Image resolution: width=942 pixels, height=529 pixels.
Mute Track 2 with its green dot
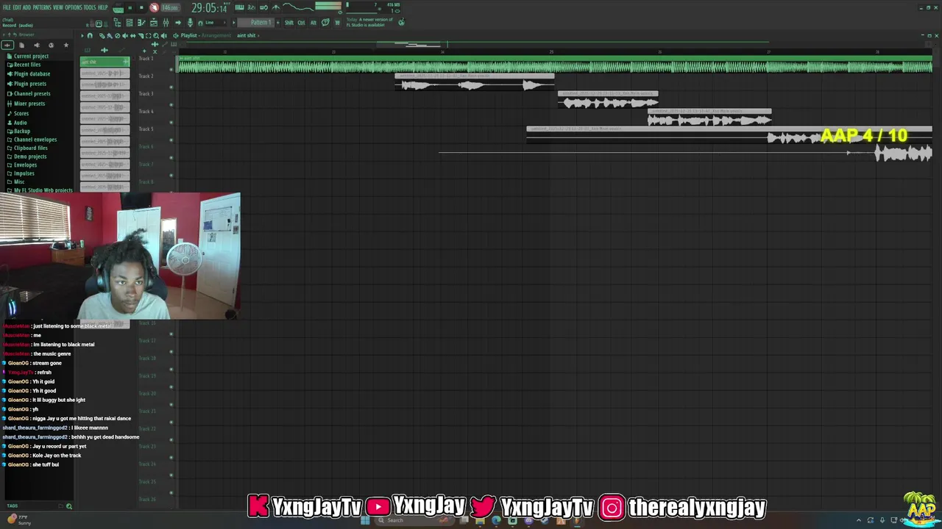171,87
